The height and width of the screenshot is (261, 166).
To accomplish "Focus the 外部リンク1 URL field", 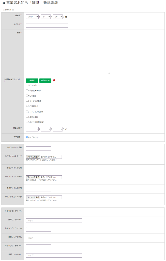I will pyautogui.click(x=54, y=221).
